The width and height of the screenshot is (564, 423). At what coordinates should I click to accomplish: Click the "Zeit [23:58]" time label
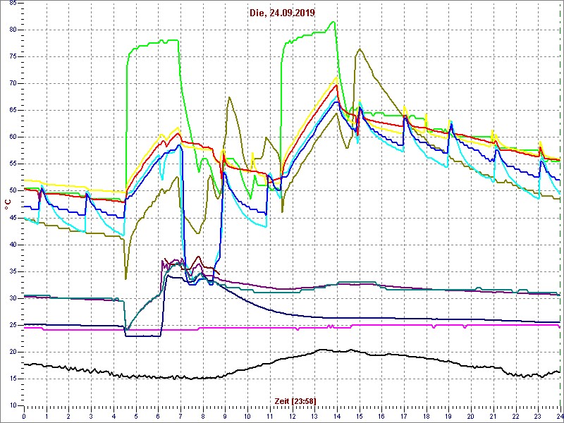pos(295,400)
